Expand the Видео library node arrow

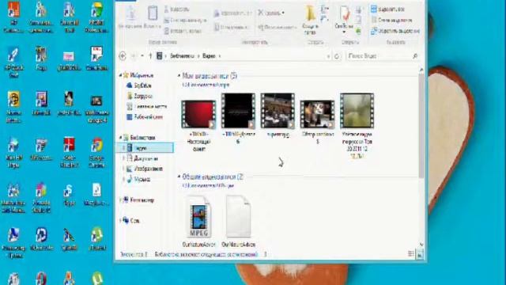[123, 148]
